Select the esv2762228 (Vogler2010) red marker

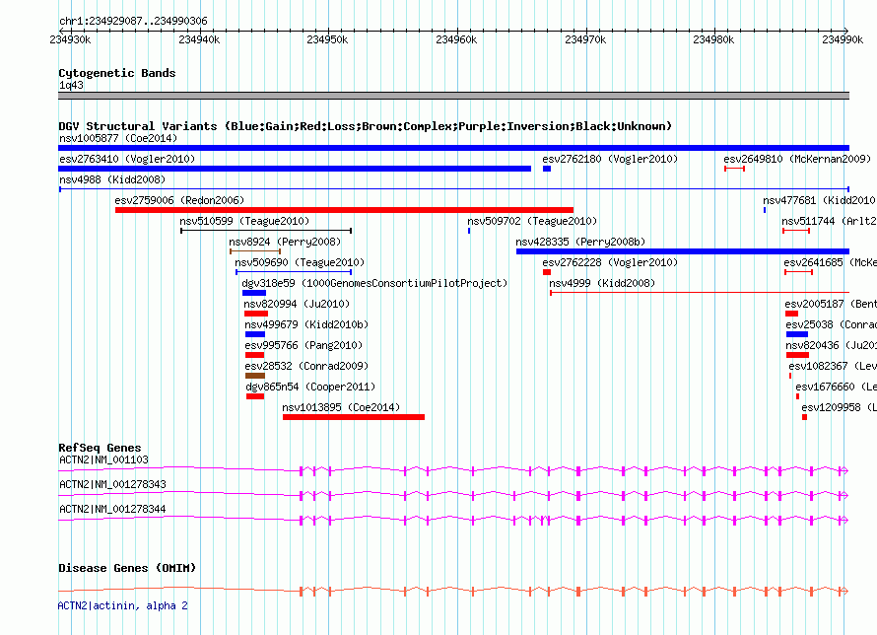(547, 272)
